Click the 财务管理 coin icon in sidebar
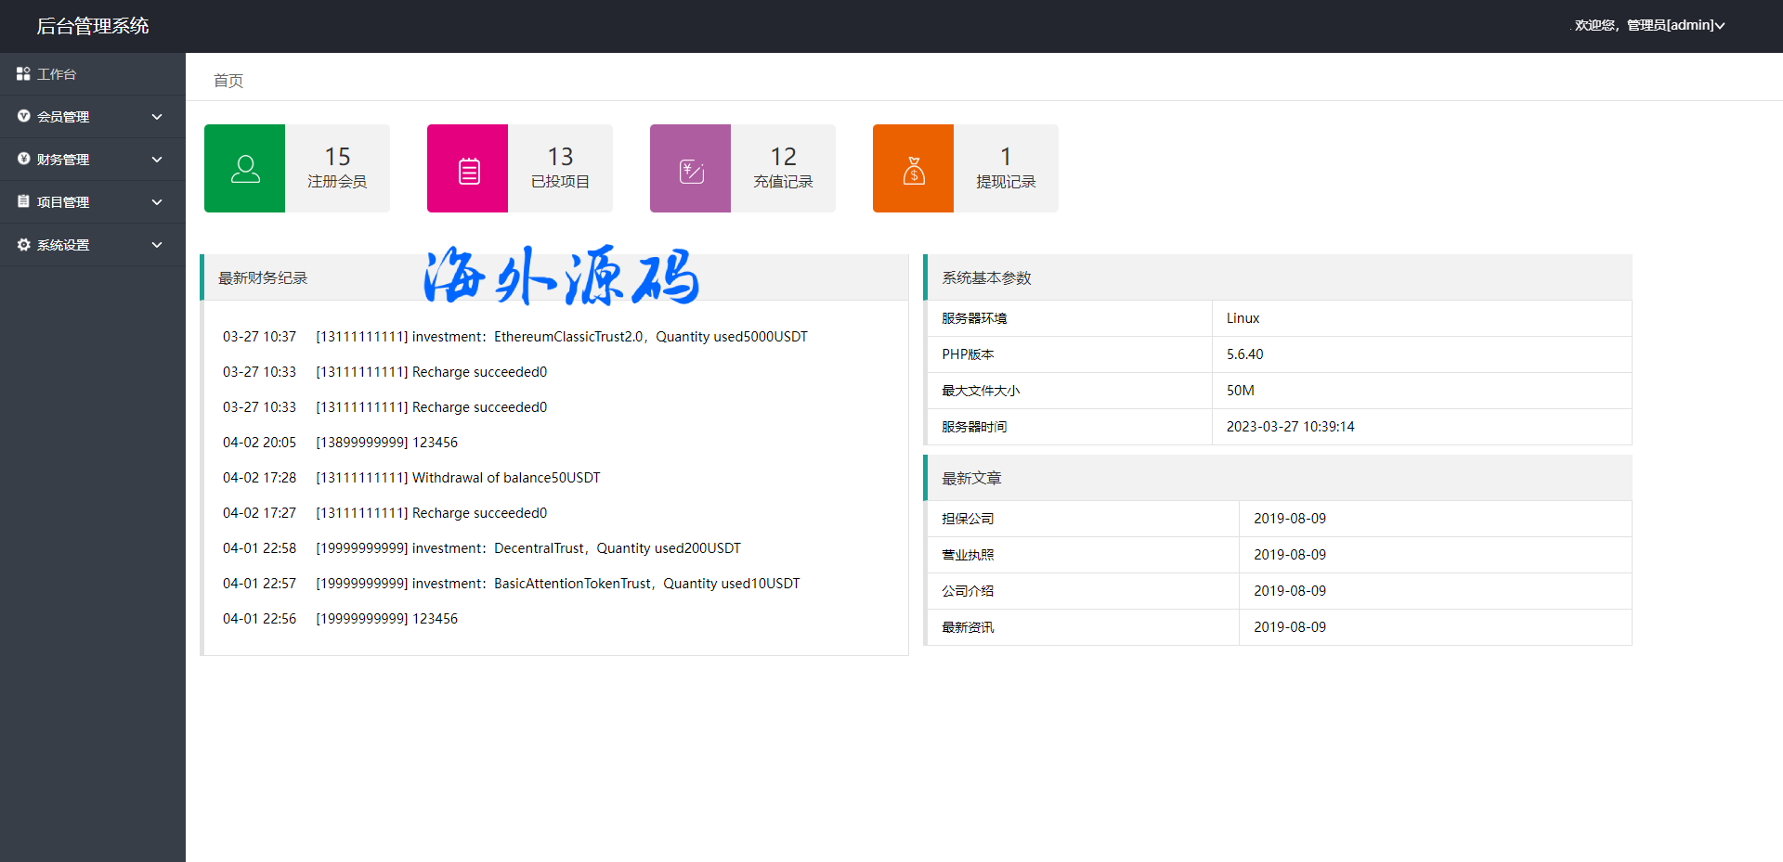This screenshot has height=862, width=1783. coord(23,159)
